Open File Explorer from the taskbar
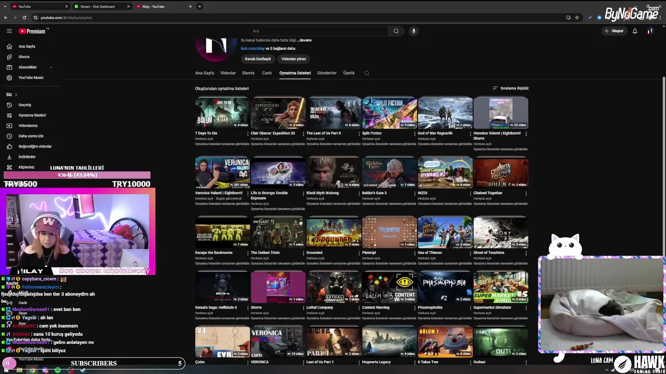The image size is (666, 374). tap(19, 370)
